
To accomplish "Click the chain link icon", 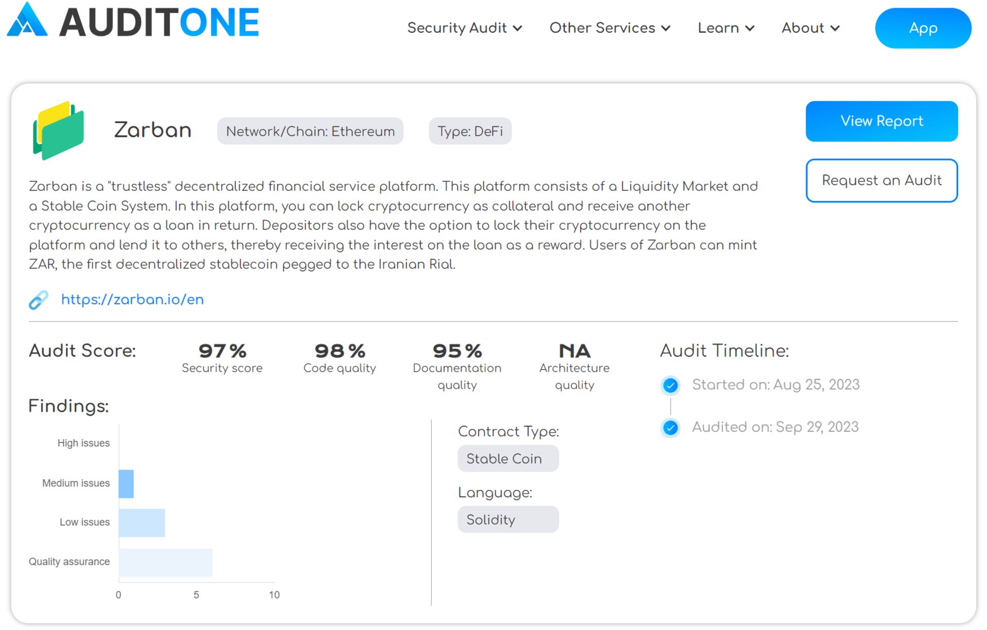I will coord(39,300).
